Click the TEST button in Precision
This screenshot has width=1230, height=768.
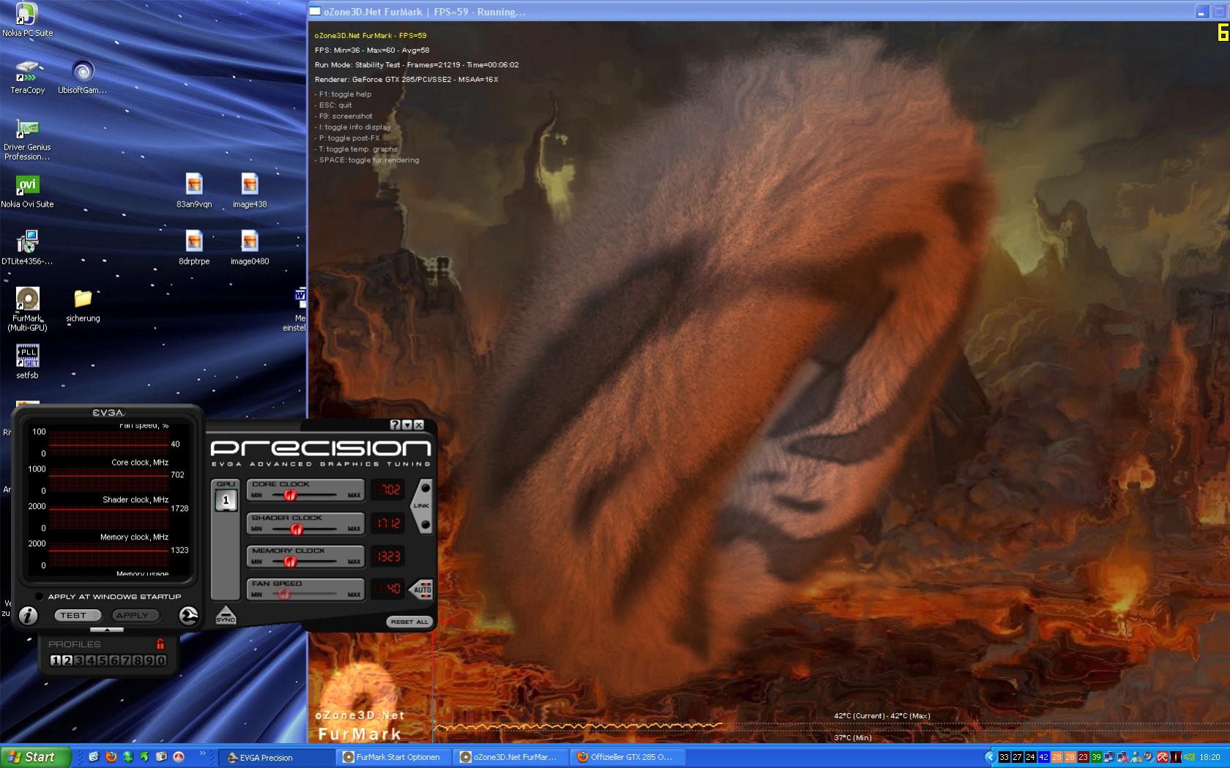[x=77, y=616]
